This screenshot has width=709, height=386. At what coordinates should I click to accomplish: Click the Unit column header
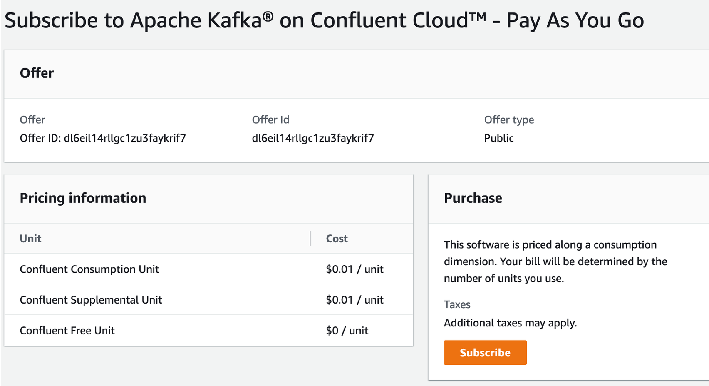pyautogui.click(x=30, y=238)
